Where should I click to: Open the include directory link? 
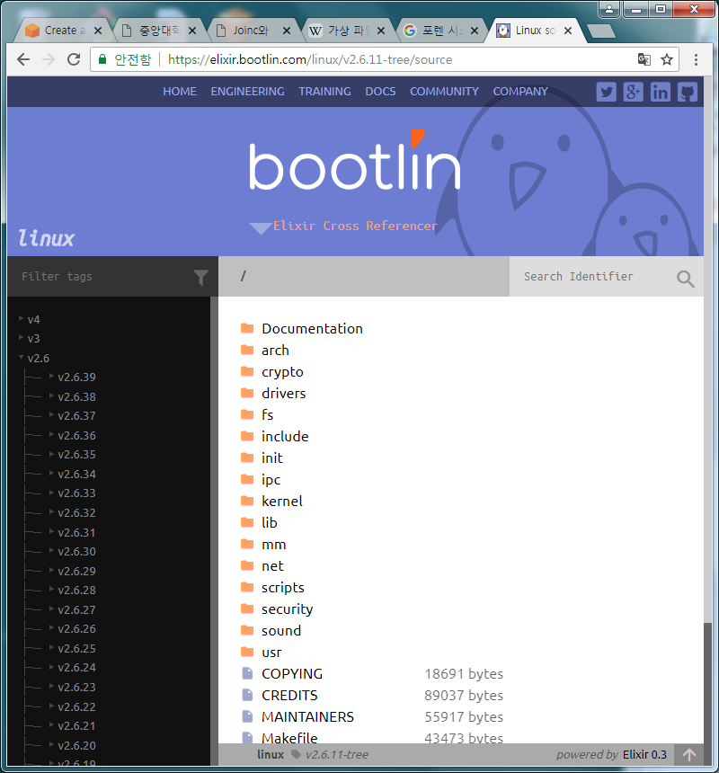click(285, 436)
